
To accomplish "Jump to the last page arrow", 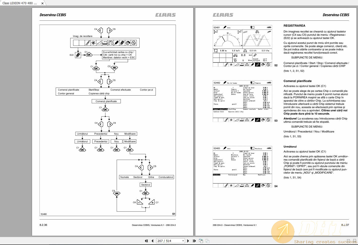I will pos(194,241).
